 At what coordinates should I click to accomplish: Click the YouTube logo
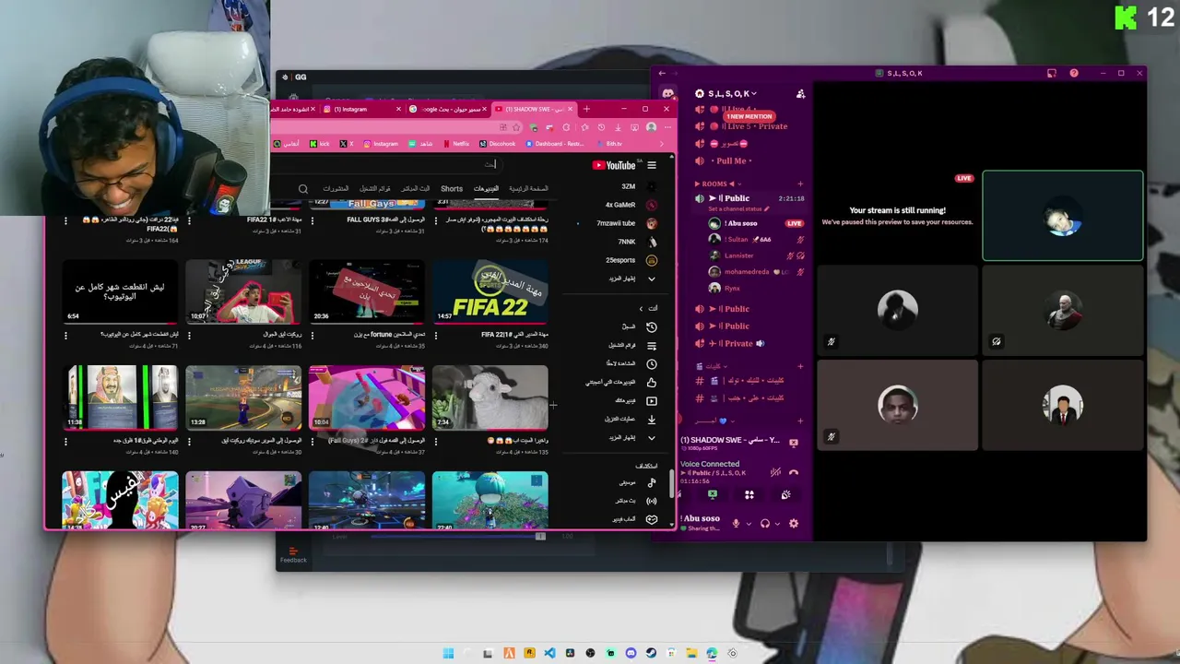click(614, 165)
